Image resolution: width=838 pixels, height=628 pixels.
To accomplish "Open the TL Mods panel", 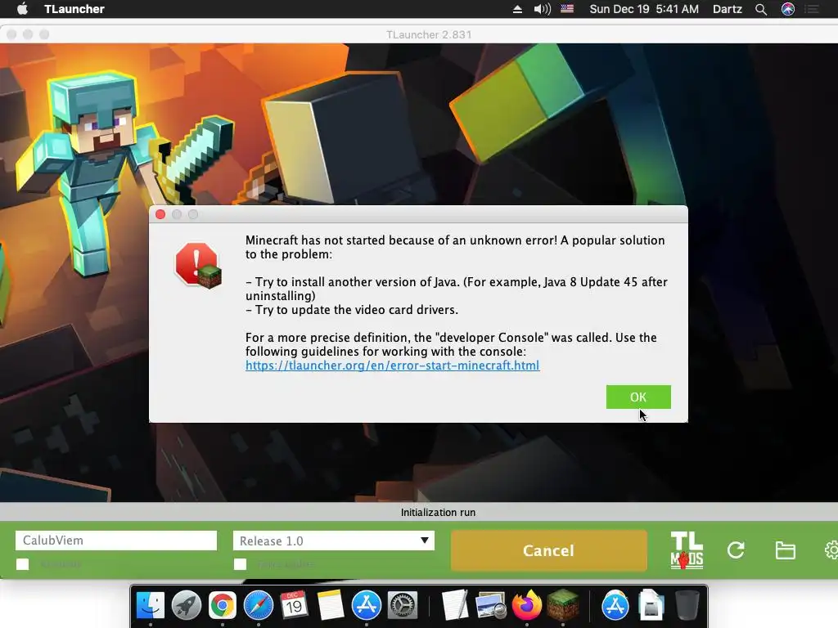I will point(687,550).
